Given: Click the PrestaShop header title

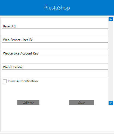Looking at the screenshot, I should coord(57,8).
